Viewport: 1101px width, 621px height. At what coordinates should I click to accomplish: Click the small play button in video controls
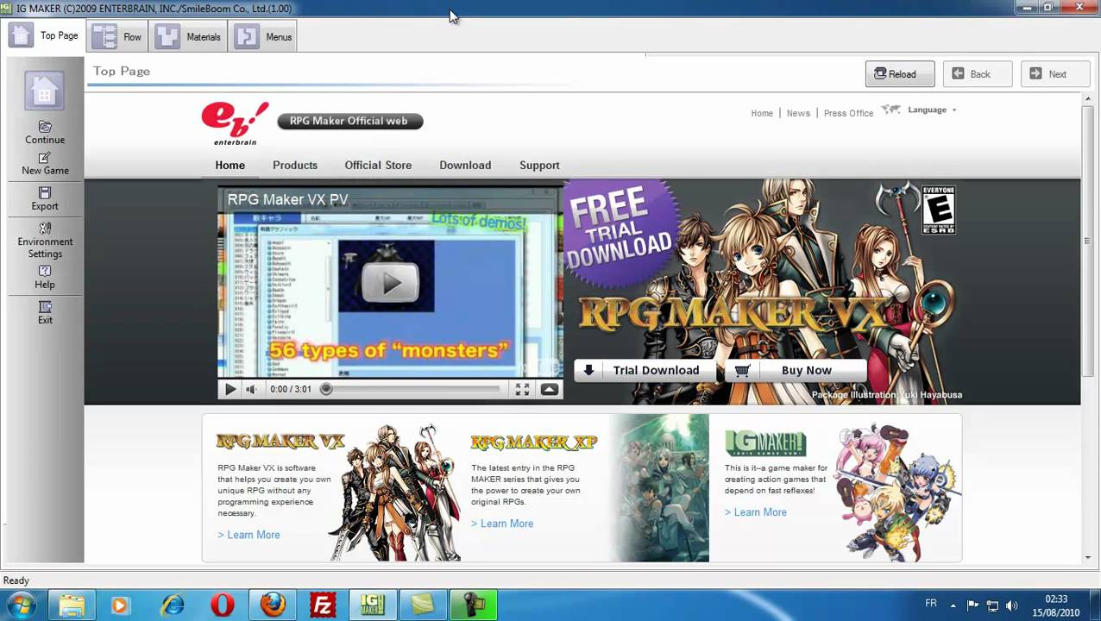[x=230, y=390]
